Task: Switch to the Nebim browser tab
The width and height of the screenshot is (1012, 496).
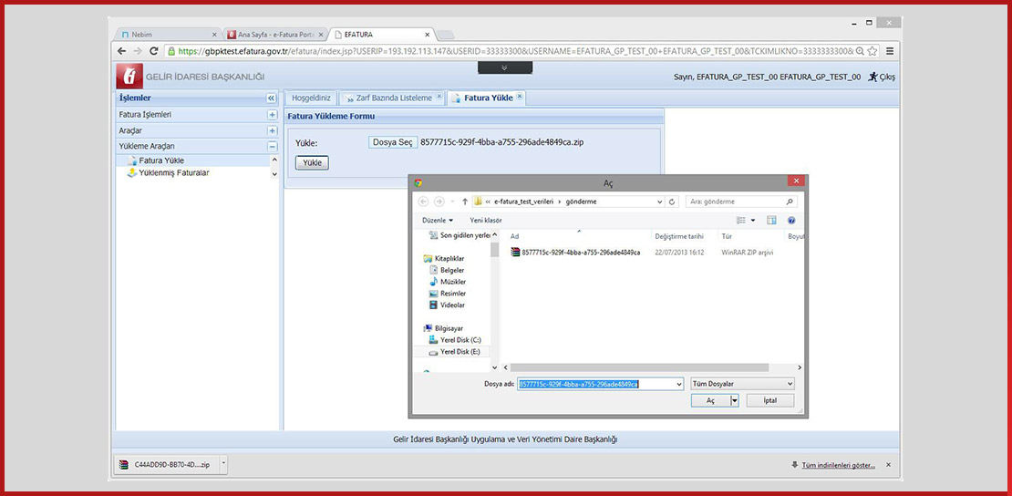Action: coord(169,35)
